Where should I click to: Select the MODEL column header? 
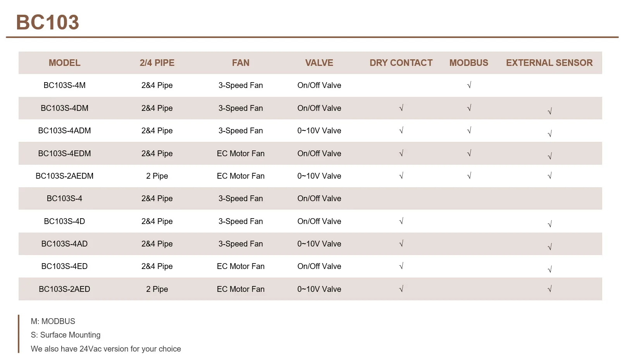point(65,63)
